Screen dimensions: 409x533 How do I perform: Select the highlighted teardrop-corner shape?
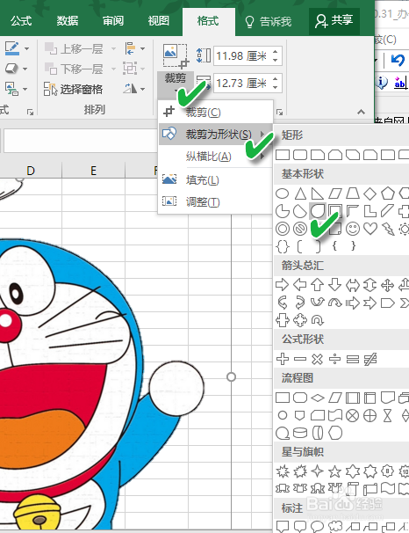(318, 211)
